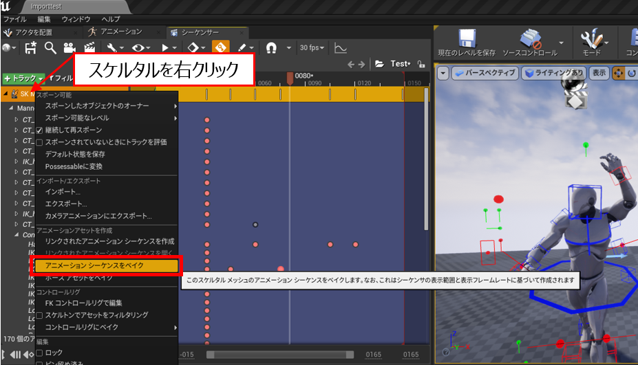This screenshot has height=365, width=638.
Task: Jump to previous key in playback controls
Action: (28, 355)
